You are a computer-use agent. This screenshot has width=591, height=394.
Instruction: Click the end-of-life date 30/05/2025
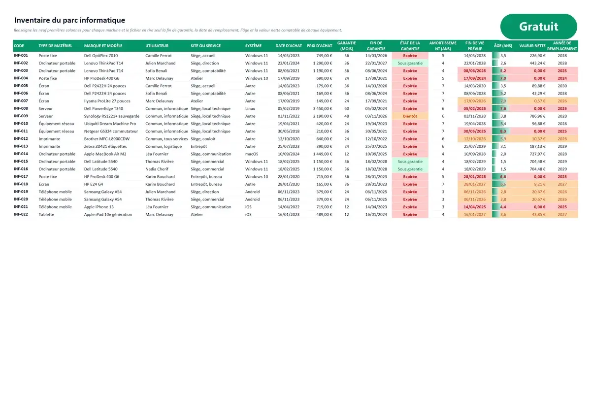pos(475,131)
